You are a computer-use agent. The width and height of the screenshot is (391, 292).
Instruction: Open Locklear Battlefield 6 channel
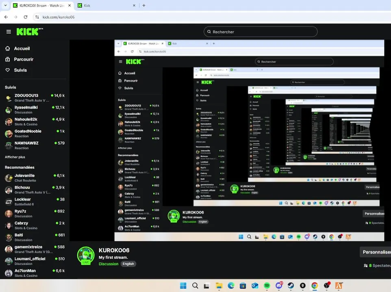click(x=35, y=202)
